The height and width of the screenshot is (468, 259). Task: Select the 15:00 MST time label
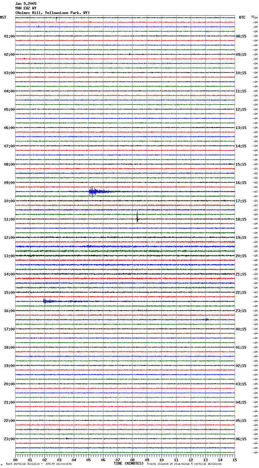[x=9, y=293]
